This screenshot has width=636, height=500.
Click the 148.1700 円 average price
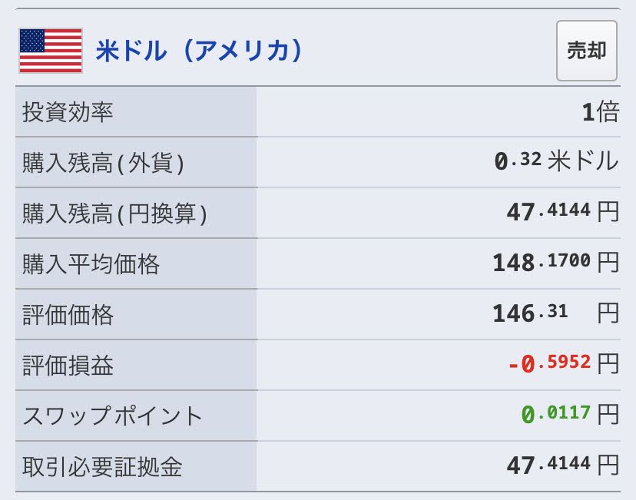click(556, 263)
